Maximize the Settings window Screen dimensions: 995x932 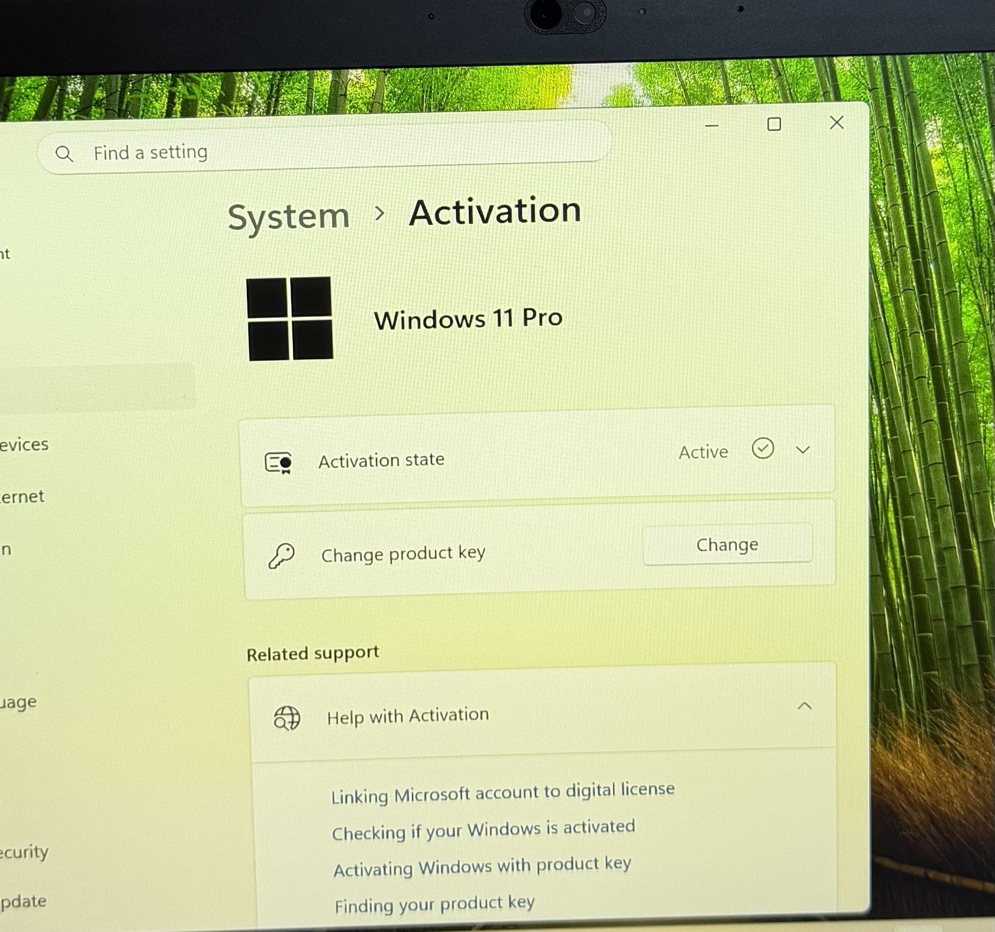[x=774, y=124]
